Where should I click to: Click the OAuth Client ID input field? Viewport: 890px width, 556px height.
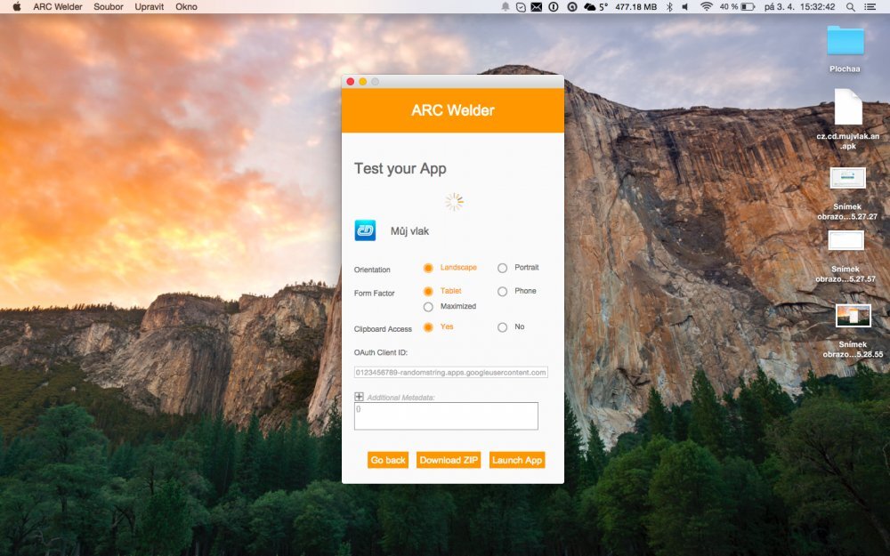coord(450,373)
